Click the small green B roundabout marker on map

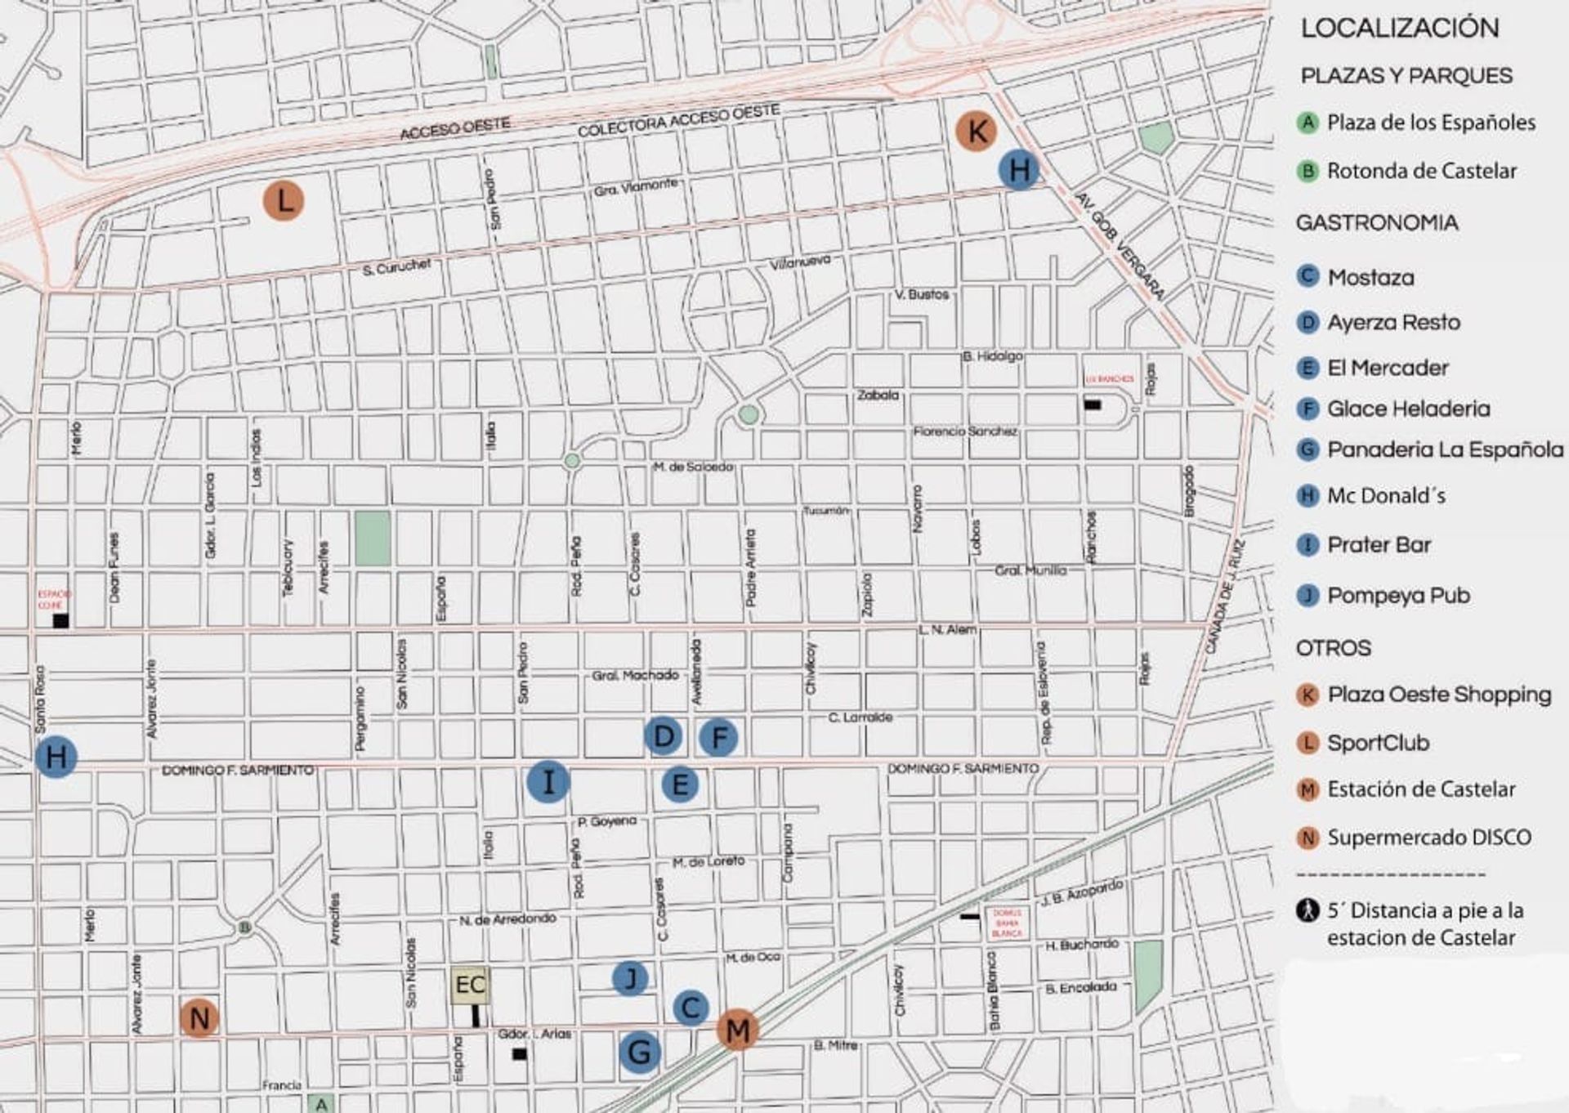tap(244, 927)
